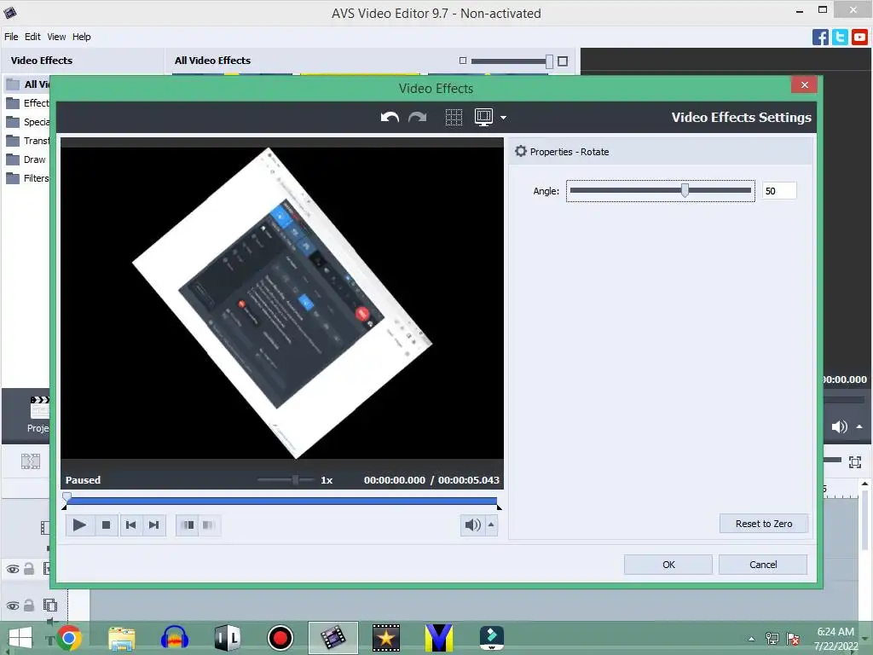Toggle visibility eye on lower track
The height and width of the screenshot is (655, 873).
click(12, 606)
